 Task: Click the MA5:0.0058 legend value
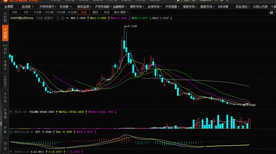click(78, 18)
